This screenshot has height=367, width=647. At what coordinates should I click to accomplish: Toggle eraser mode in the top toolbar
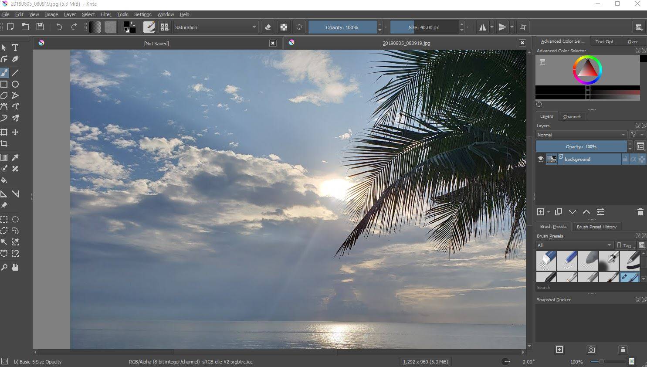tap(268, 27)
